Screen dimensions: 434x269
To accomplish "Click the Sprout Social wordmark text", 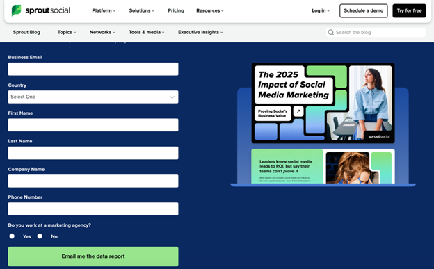I will click(x=47, y=10).
